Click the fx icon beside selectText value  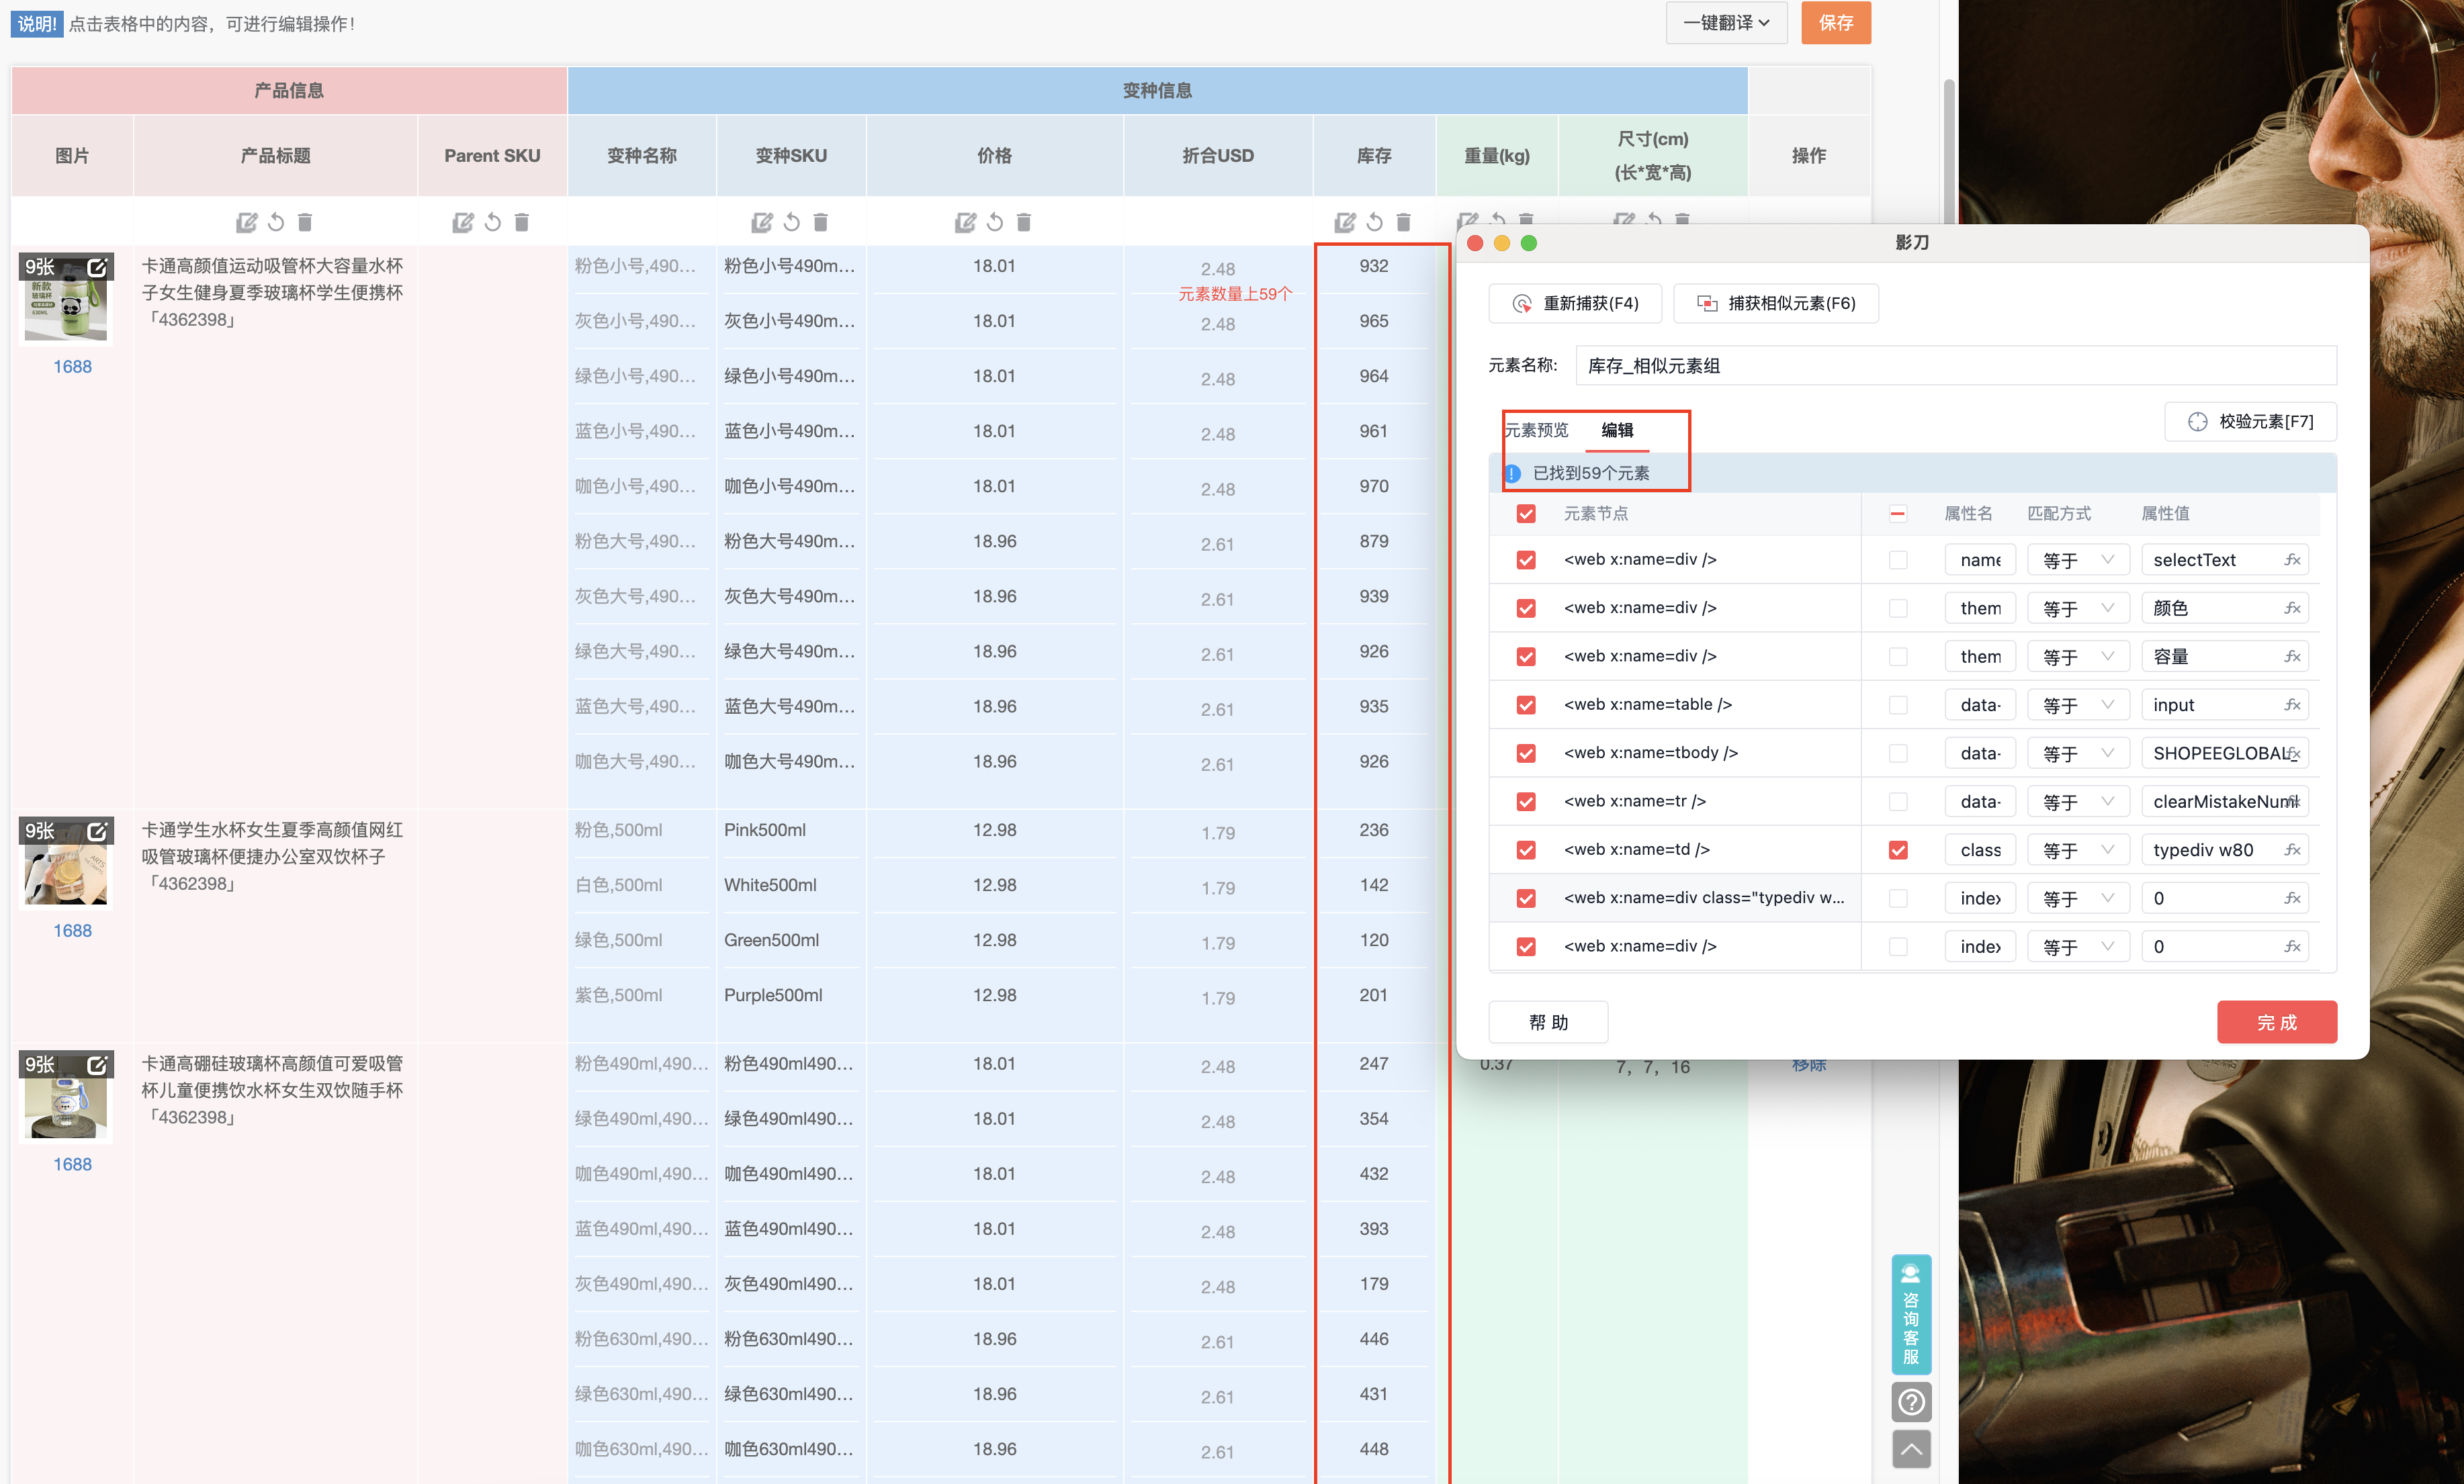[x=2292, y=559]
